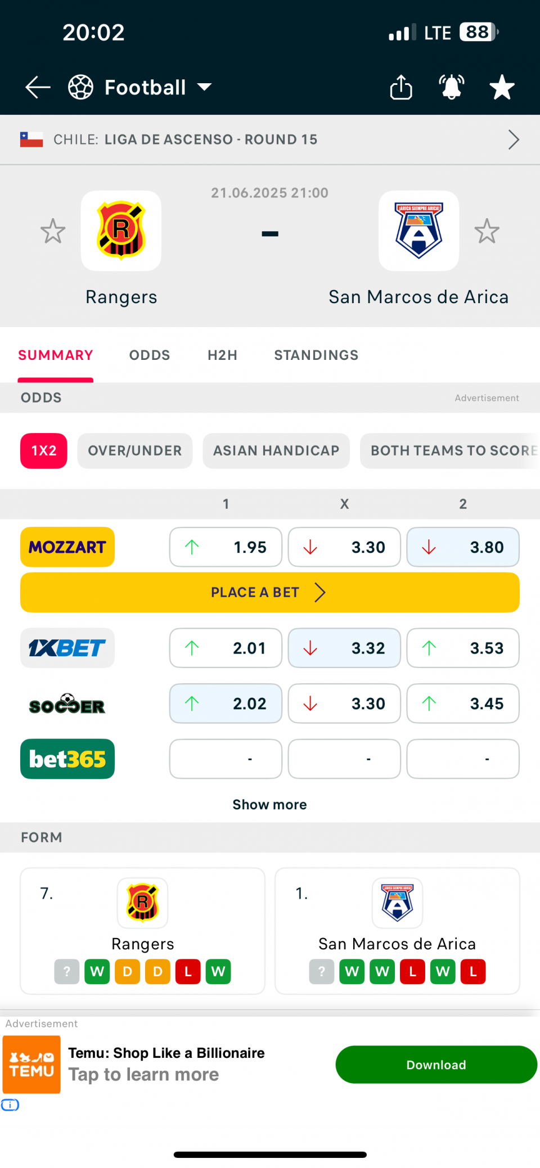The image size is (540, 1168).
Task: Tap the Mozzart bookmaker logo
Action: click(x=67, y=547)
